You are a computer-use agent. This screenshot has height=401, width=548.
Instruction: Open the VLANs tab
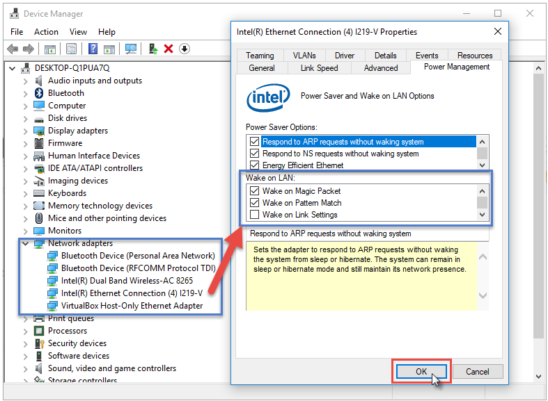tap(304, 56)
